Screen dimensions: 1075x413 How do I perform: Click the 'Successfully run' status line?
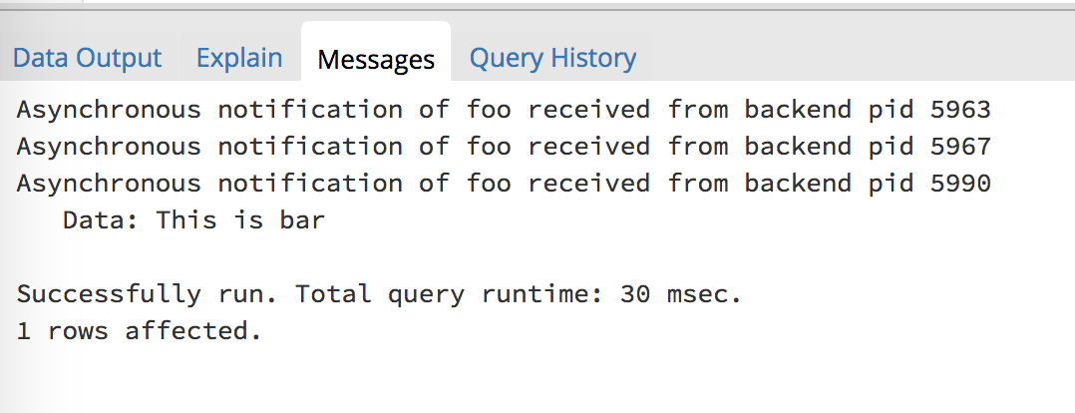[379, 294]
